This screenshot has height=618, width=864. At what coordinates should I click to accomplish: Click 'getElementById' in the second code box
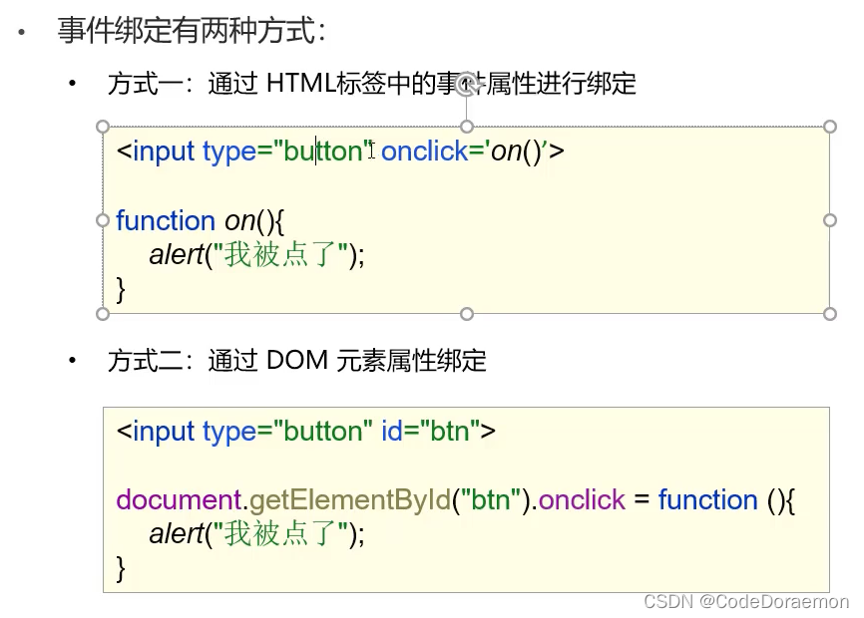tap(350, 500)
